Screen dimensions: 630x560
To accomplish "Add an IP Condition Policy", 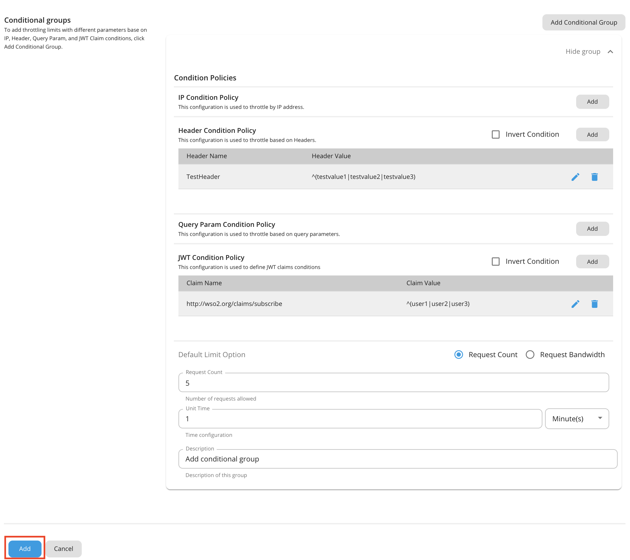I will (592, 102).
